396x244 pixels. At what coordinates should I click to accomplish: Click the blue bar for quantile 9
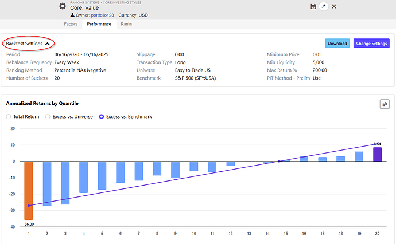(x=175, y=170)
